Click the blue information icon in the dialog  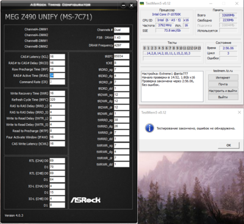pos(149,128)
